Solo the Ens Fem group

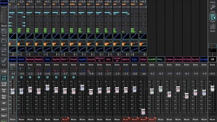195,65
